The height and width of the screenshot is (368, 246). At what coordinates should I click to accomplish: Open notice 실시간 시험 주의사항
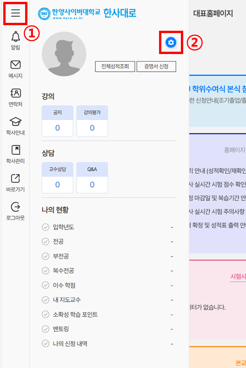pyautogui.click(x=218, y=211)
